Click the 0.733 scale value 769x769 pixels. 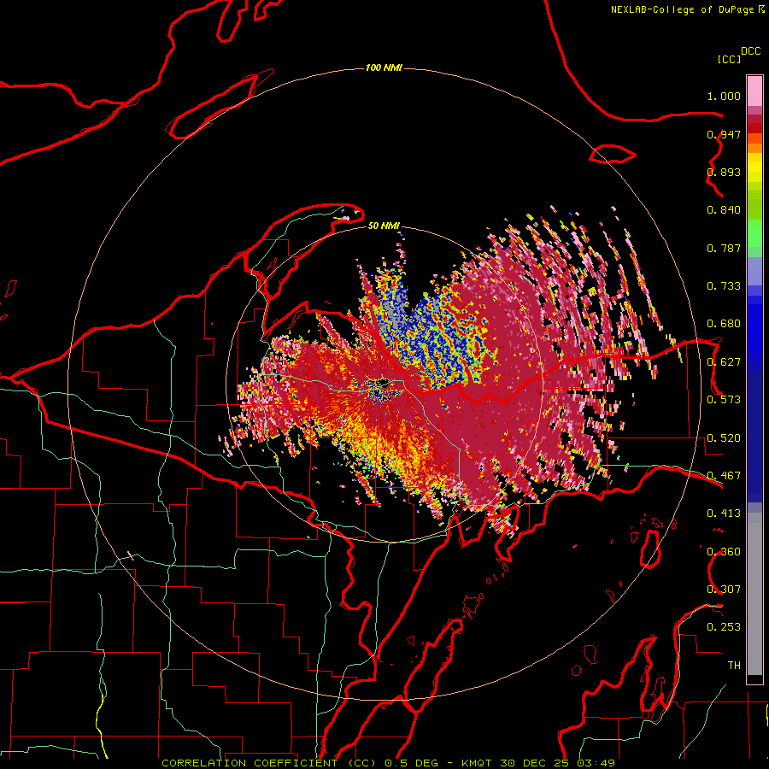(724, 286)
